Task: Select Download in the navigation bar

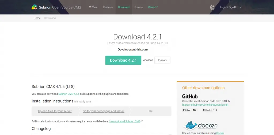Action: click(124, 7)
